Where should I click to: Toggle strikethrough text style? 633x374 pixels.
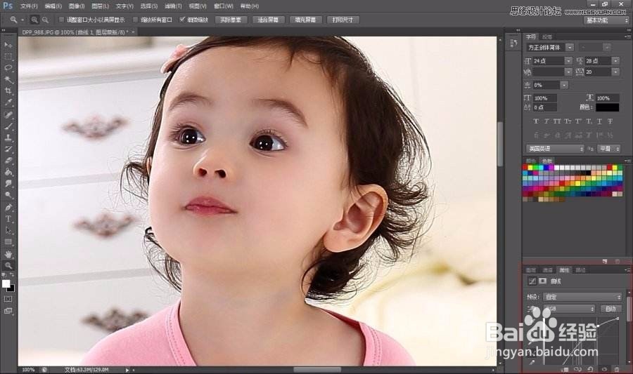610,121
